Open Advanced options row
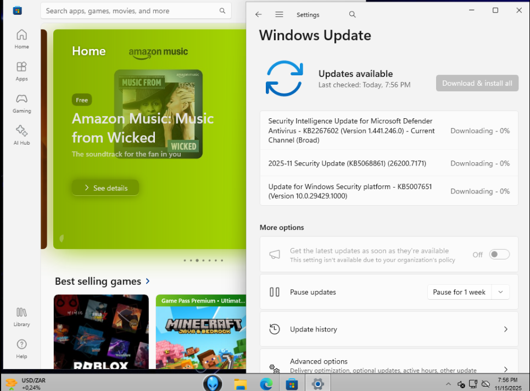The image size is (530, 391). (x=389, y=361)
